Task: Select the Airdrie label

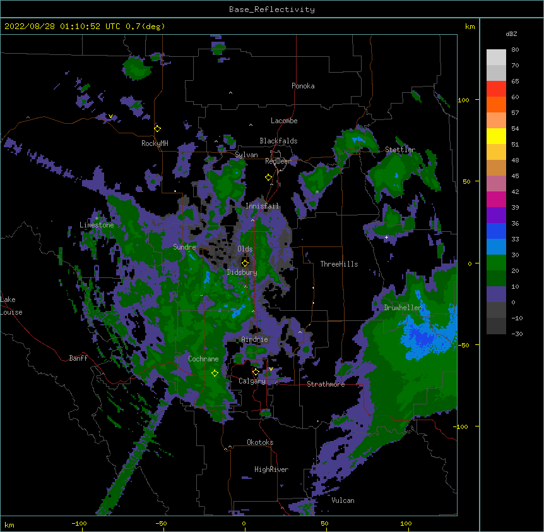Action: [255, 339]
